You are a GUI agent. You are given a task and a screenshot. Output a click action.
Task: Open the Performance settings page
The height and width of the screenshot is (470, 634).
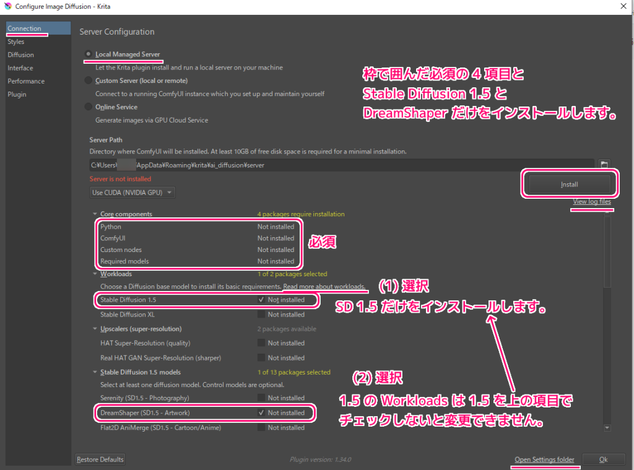[38, 81]
